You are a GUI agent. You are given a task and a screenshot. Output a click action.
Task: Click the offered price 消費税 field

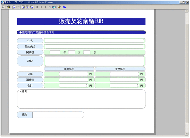124,80
